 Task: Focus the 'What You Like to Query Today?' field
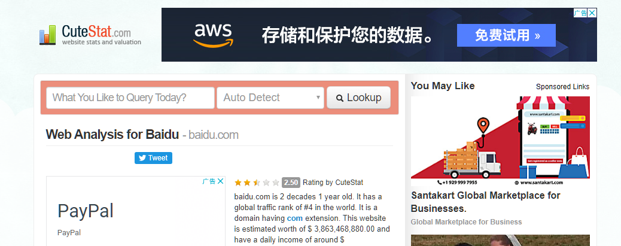[130, 98]
